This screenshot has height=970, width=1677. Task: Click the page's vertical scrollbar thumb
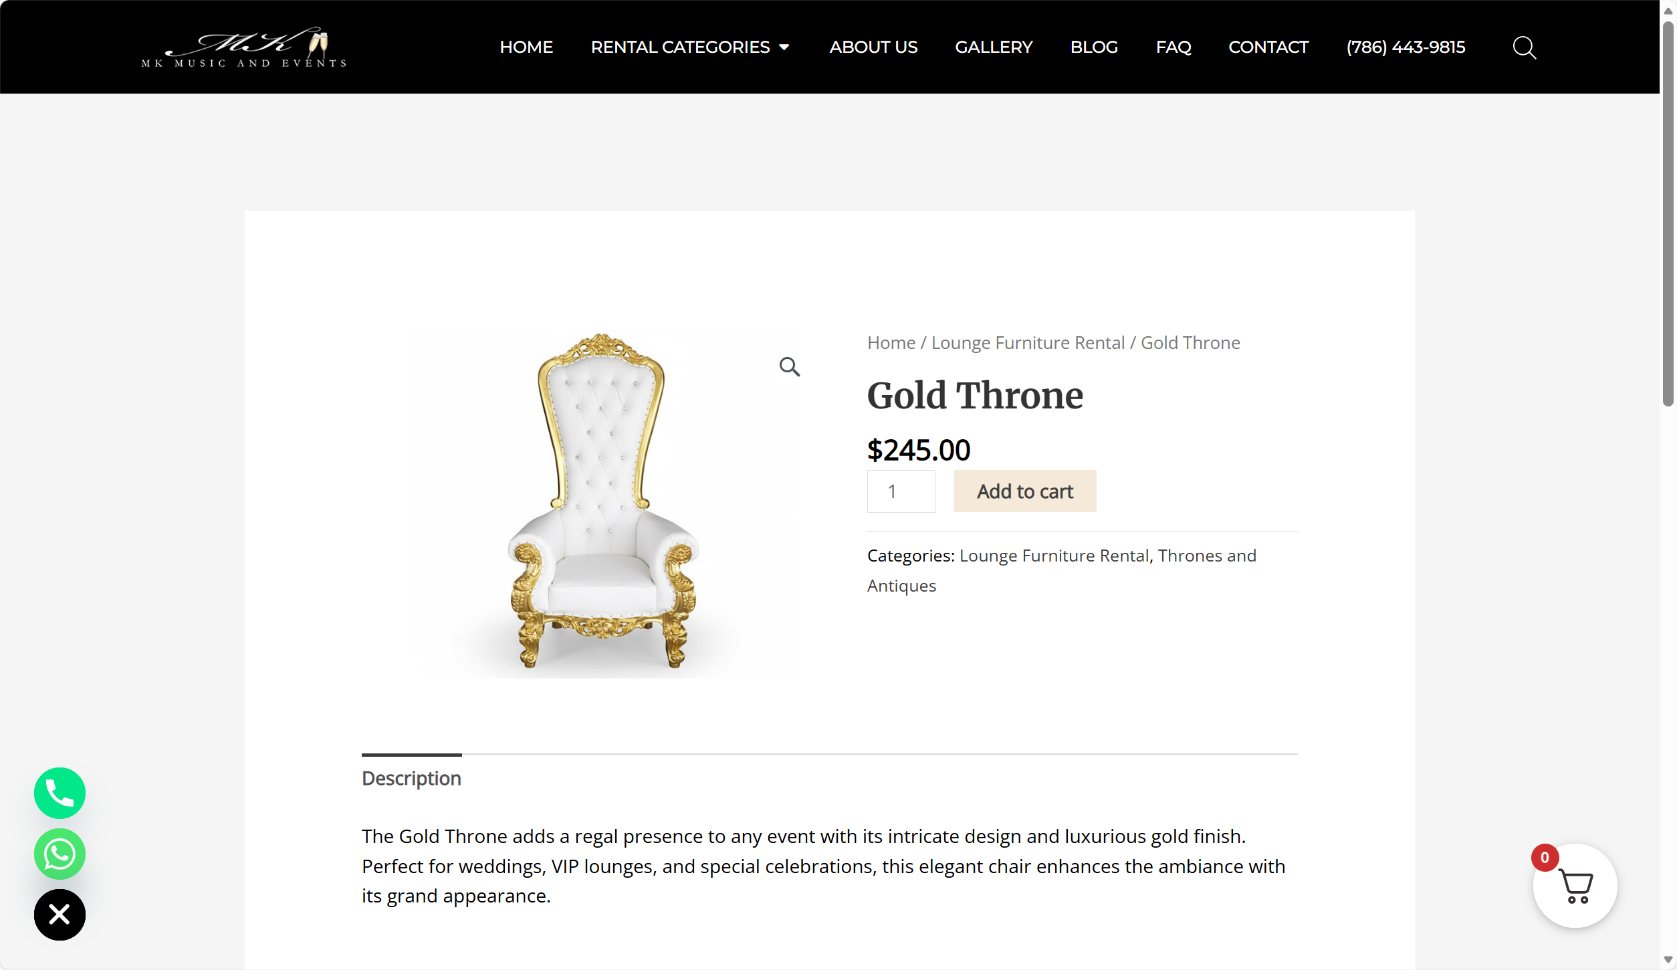click(x=1668, y=214)
